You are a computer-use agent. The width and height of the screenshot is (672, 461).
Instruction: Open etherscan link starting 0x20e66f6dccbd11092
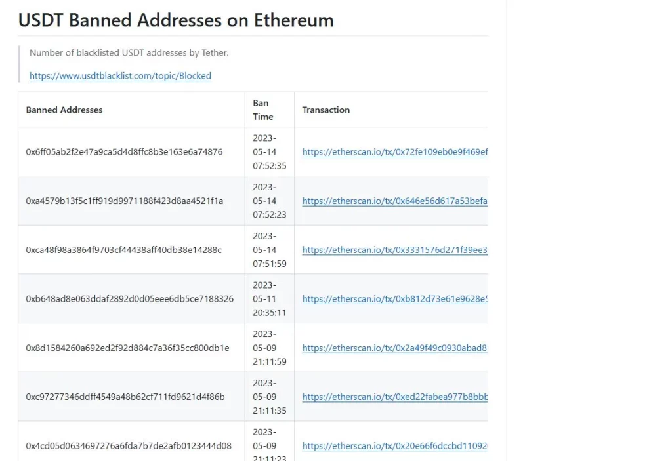[394, 445]
